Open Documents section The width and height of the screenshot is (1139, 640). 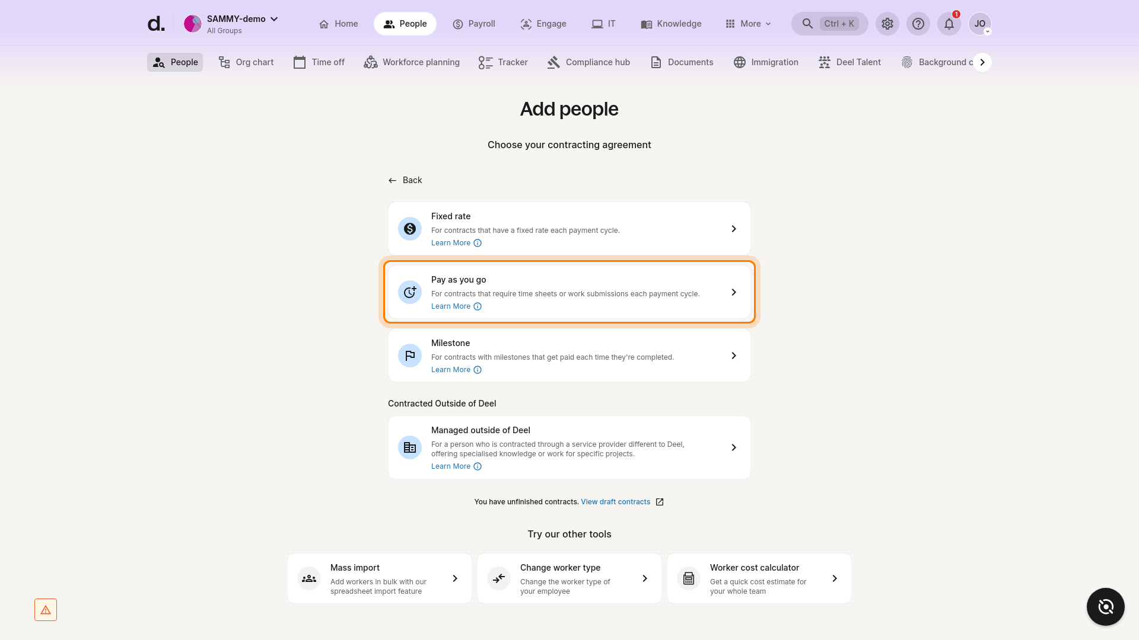(682, 62)
